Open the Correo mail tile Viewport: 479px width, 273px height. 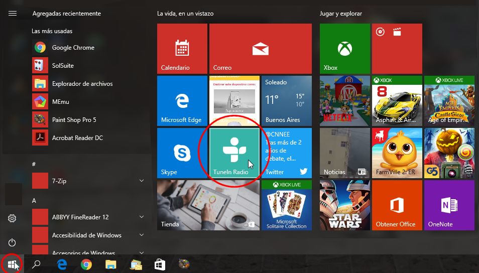[x=261, y=49]
